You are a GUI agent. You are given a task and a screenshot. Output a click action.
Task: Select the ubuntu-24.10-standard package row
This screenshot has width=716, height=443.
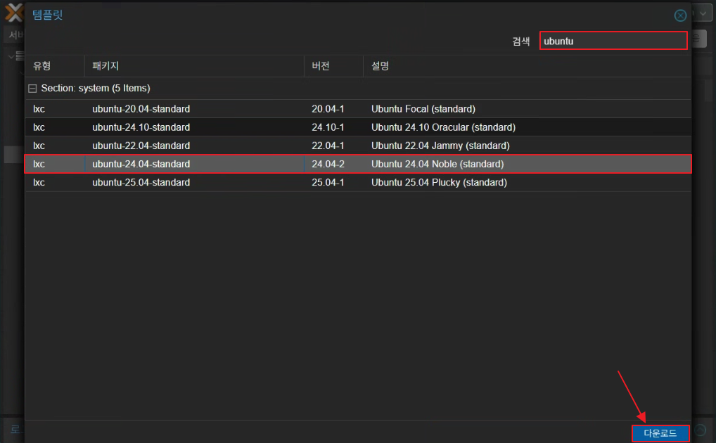click(x=358, y=127)
